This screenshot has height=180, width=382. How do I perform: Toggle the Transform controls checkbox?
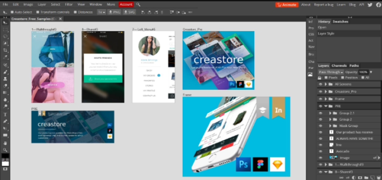38,12
